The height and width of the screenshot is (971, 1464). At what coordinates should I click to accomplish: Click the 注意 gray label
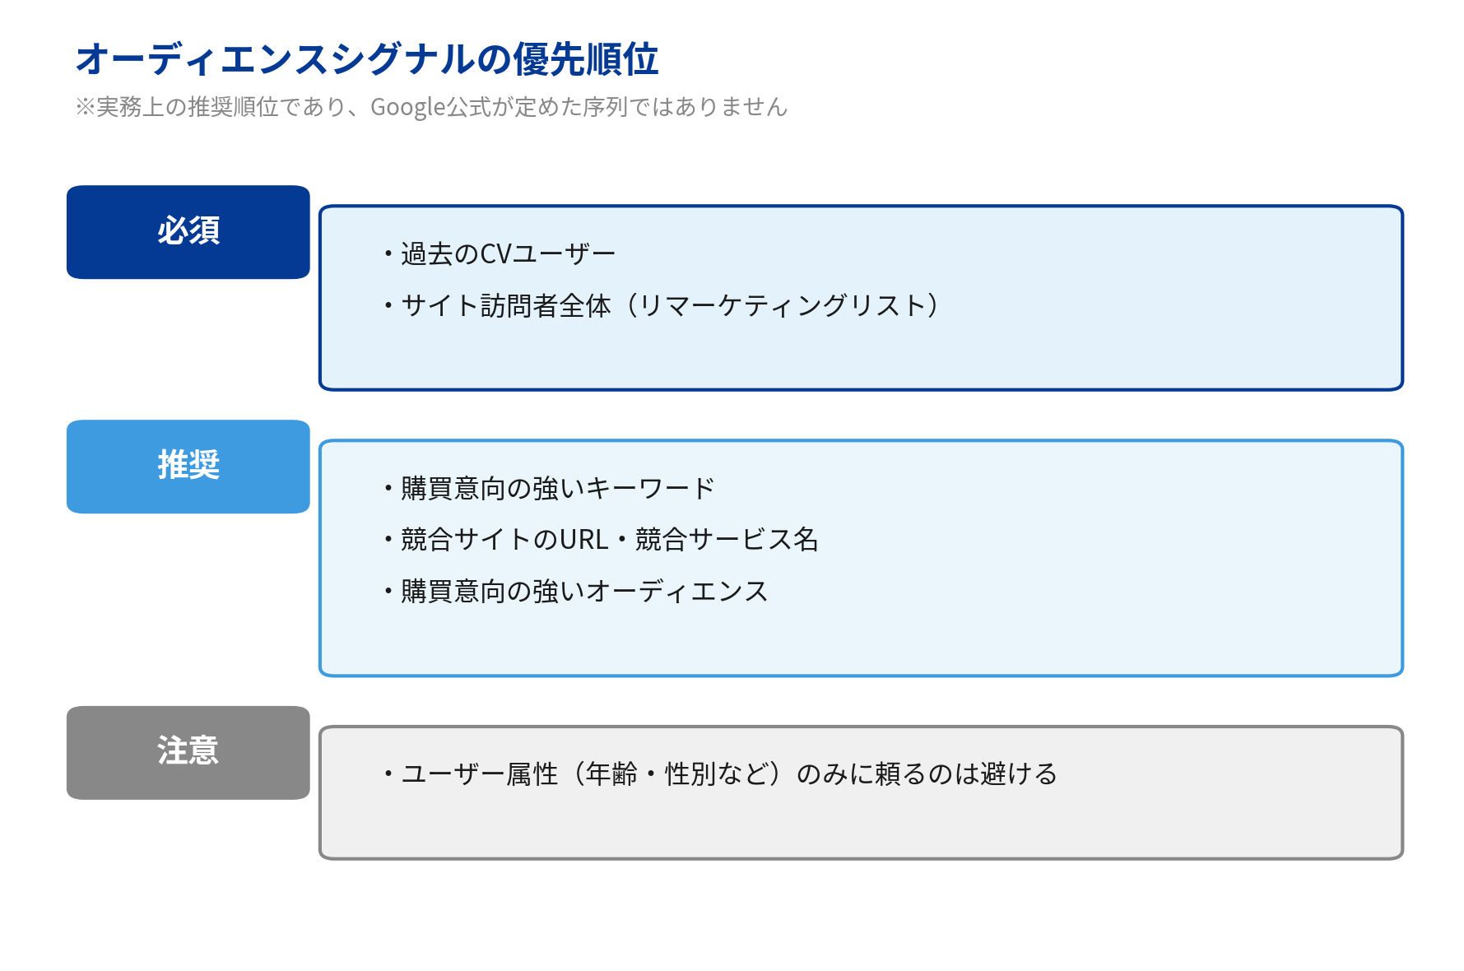[x=188, y=752]
